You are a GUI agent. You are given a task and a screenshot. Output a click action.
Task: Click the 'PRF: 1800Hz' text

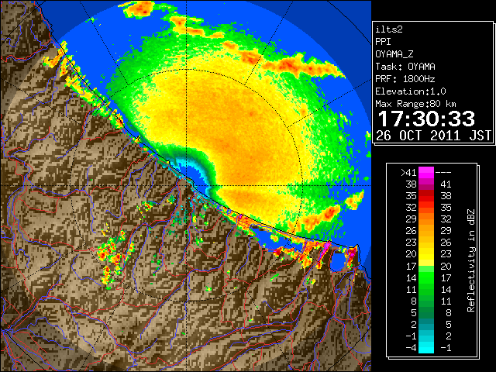pos(405,79)
